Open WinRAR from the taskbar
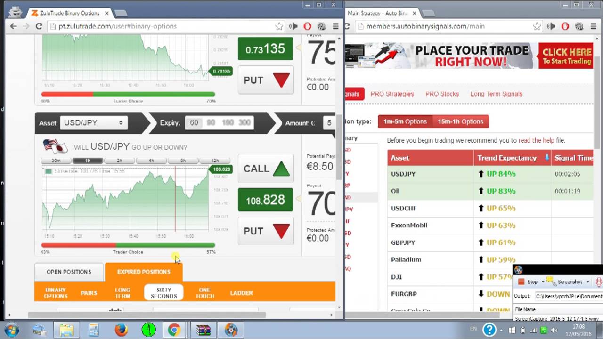Image resolution: width=603 pixels, height=339 pixels. [203, 330]
